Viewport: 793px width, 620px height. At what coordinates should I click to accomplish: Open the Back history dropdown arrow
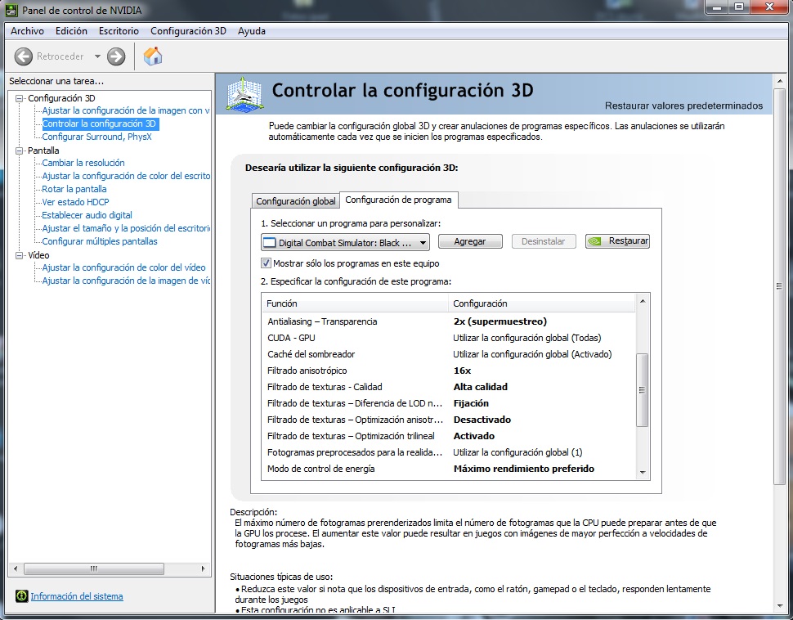(97, 56)
